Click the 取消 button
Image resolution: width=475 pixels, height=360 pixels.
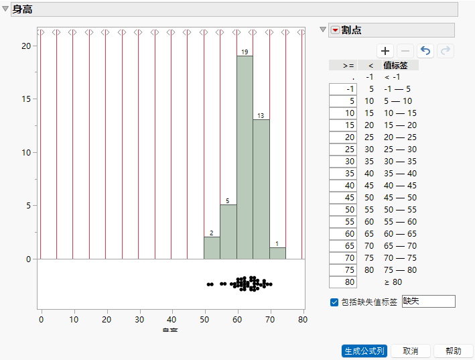point(411,351)
